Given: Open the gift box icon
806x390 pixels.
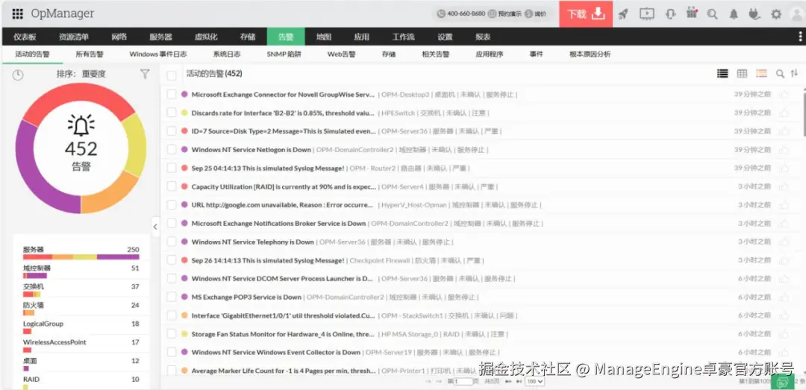Looking at the screenshot, I should 691,14.
